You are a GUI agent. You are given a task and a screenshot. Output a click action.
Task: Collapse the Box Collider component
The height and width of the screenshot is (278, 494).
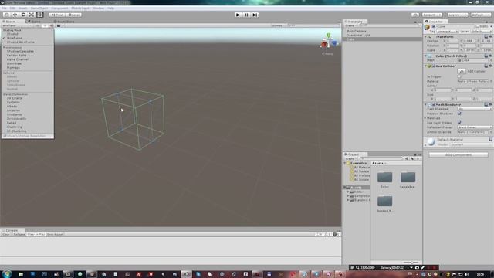click(425, 66)
